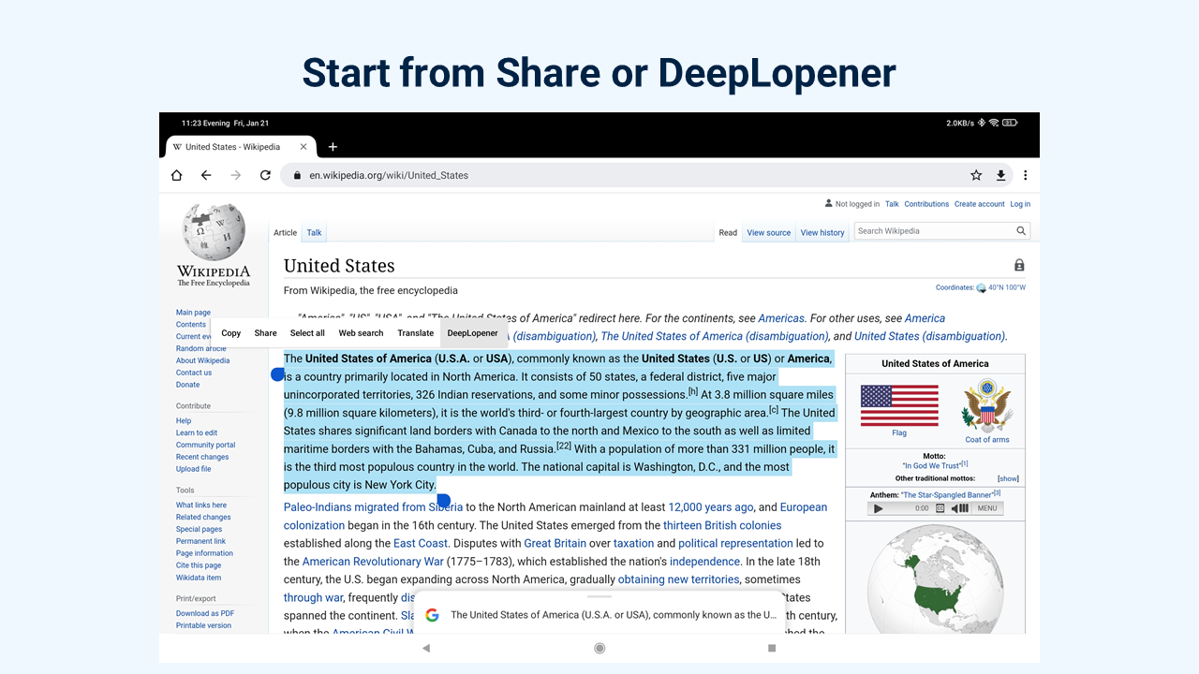
Task: Reload the page with refresh icon
Action: tap(265, 175)
